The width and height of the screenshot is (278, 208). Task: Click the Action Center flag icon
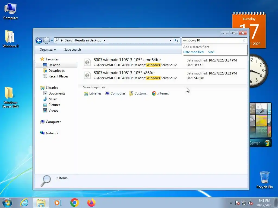[x=238, y=203]
